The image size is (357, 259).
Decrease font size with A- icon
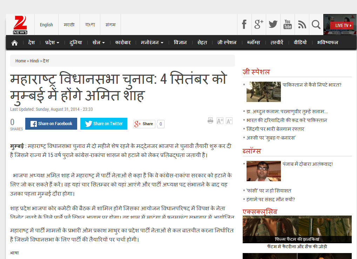[229, 121]
